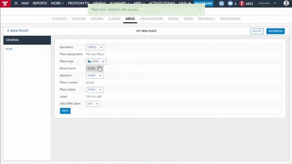
Task: Click the messages count 4
Action: (x=235, y=4)
